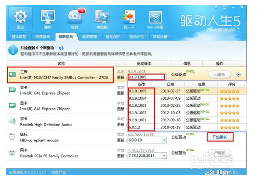This screenshot has height=181, width=265.
Task: Select the Realtek PCIe FE Family Controller row
Action: (126, 153)
